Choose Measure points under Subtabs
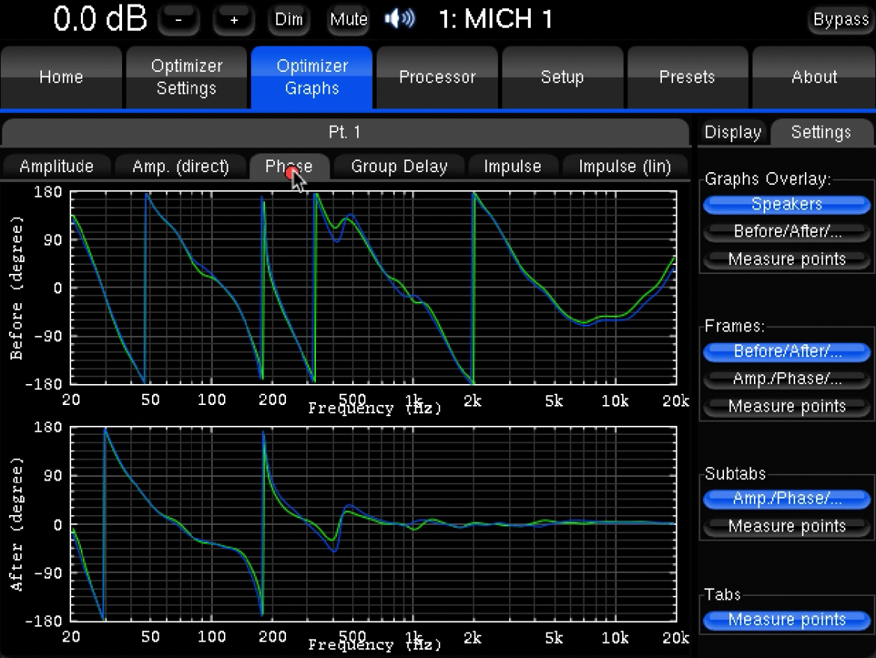The height and width of the screenshot is (658, 876). pyautogui.click(x=787, y=526)
